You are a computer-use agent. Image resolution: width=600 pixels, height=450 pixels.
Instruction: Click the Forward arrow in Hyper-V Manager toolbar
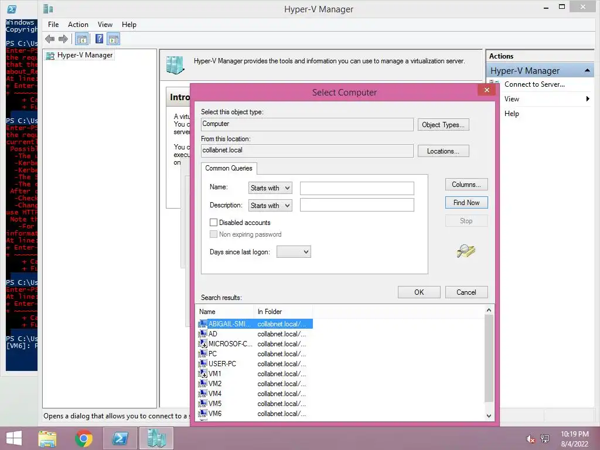63,39
